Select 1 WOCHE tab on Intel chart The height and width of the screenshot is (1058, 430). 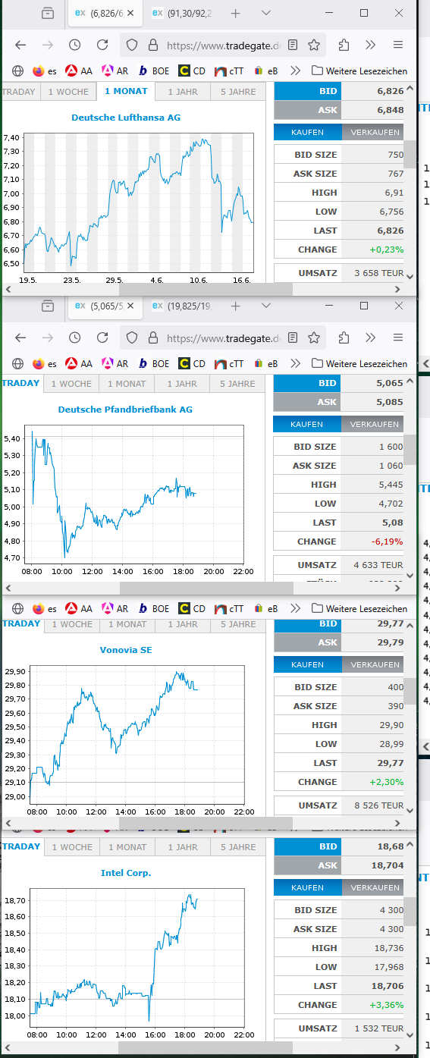[71, 847]
